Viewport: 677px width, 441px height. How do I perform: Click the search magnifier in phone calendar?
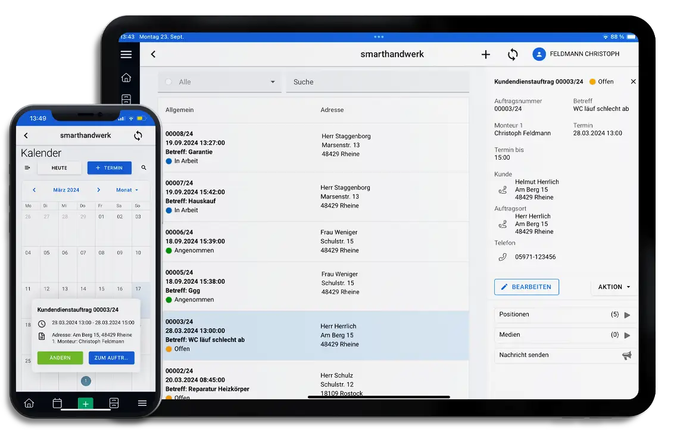[x=144, y=168]
